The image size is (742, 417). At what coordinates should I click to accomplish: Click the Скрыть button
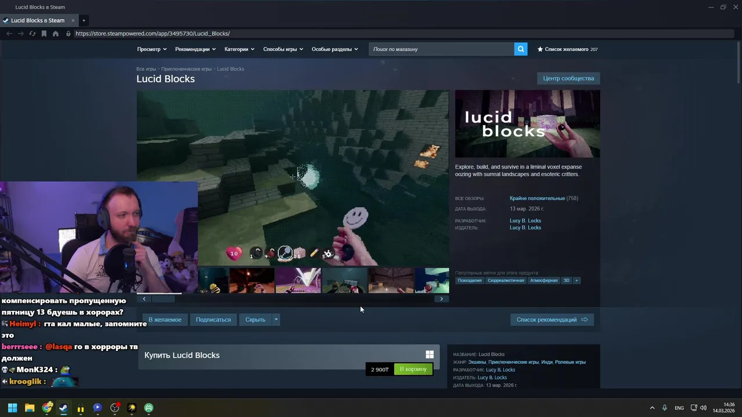(x=255, y=320)
